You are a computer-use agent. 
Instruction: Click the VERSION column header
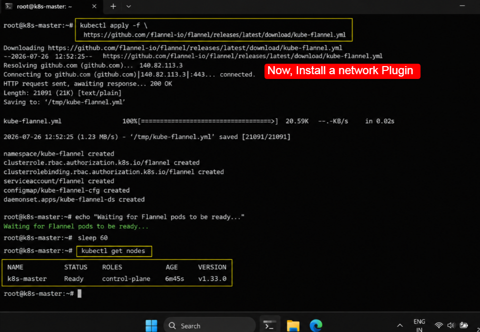(x=212, y=267)
